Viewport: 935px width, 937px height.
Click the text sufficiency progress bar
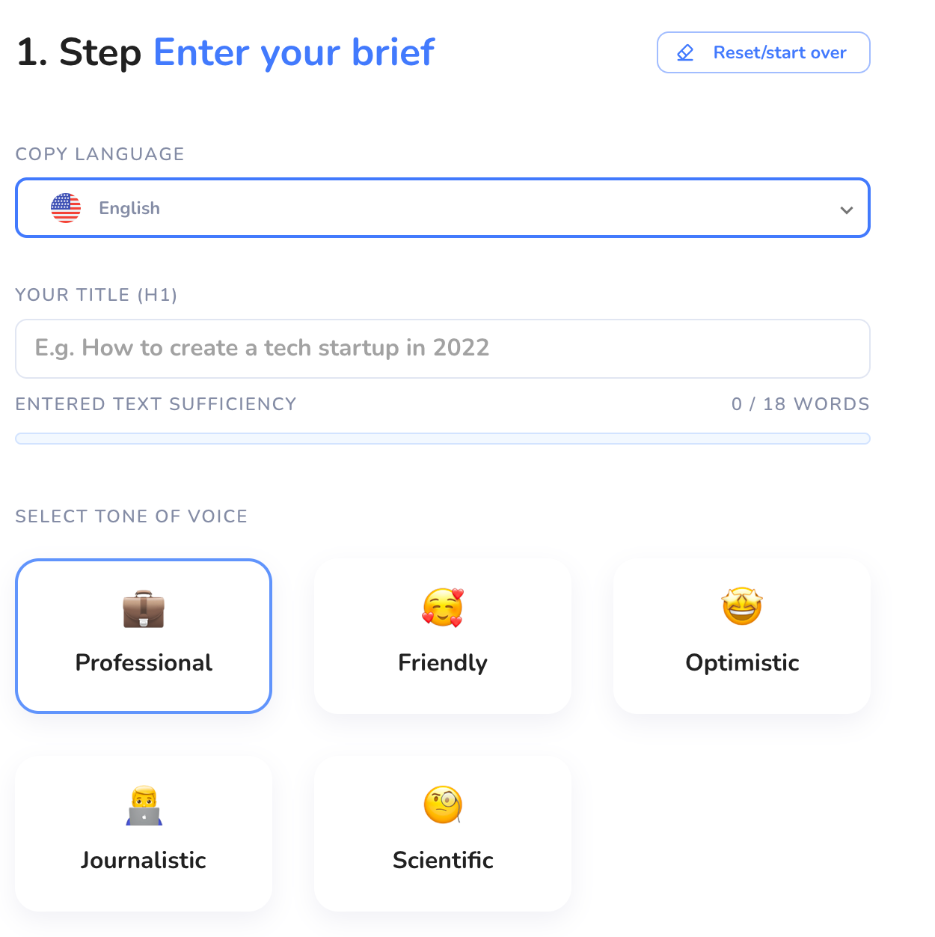[x=443, y=439]
